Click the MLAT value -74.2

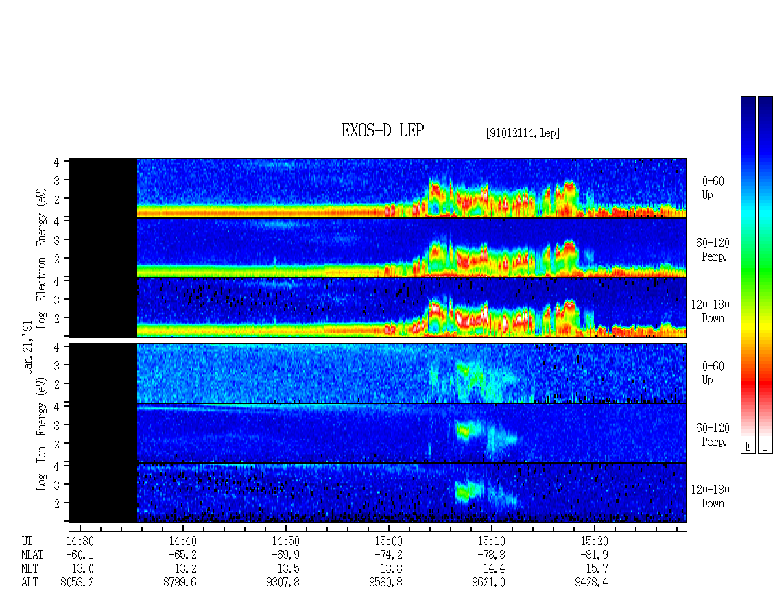pyautogui.click(x=388, y=555)
